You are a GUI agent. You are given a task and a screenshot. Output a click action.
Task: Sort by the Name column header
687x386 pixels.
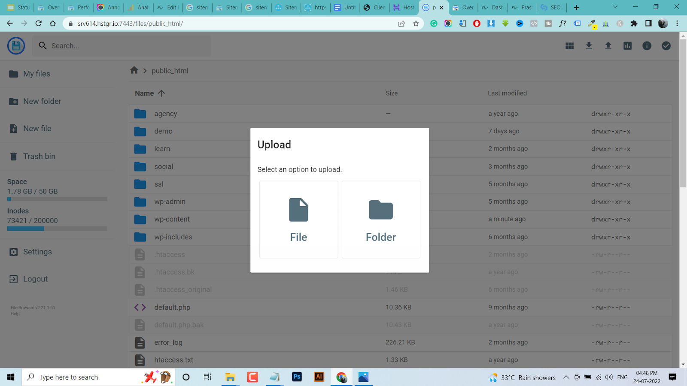point(149,93)
